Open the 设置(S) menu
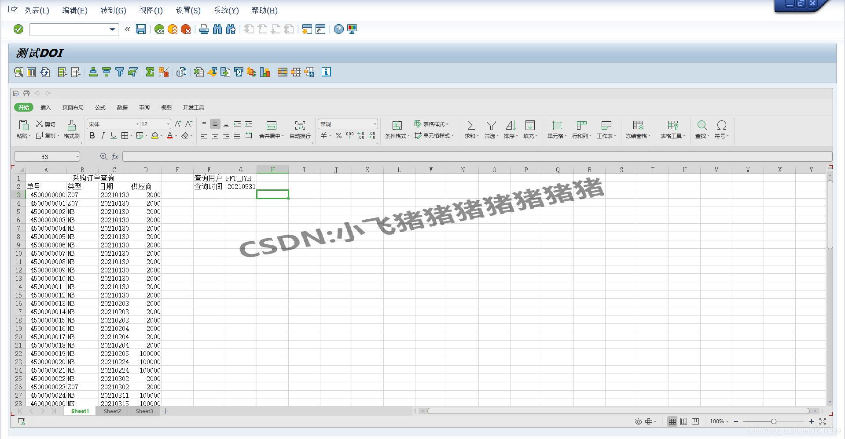 click(x=188, y=10)
